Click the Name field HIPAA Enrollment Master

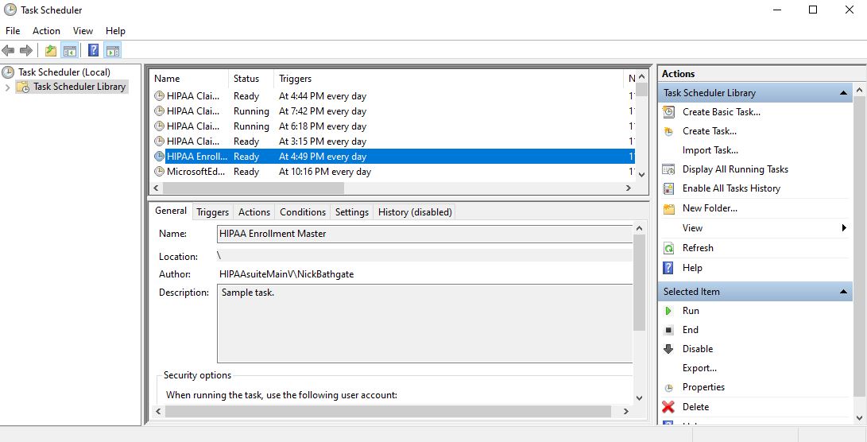click(x=424, y=234)
